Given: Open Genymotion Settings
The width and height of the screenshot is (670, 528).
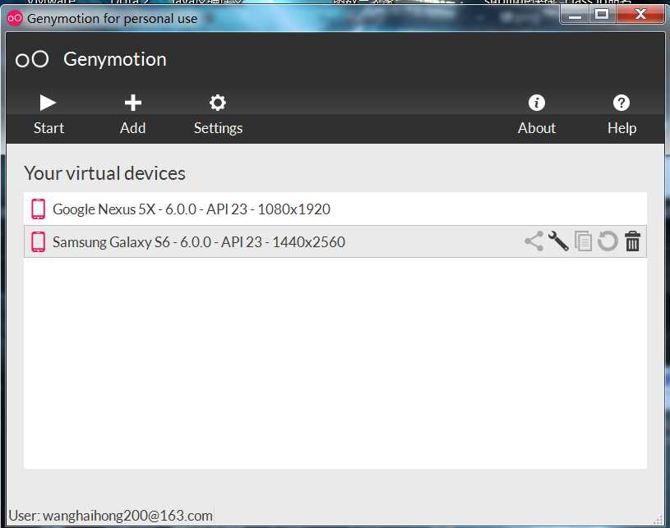Looking at the screenshot, I should [218, 114].
